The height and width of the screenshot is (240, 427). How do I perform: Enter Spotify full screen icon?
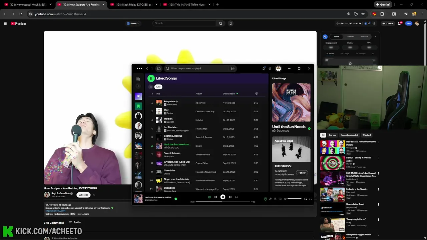tap(311, 199)
